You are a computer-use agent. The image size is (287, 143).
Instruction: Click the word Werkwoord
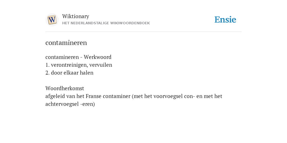(x=98, y=57)
